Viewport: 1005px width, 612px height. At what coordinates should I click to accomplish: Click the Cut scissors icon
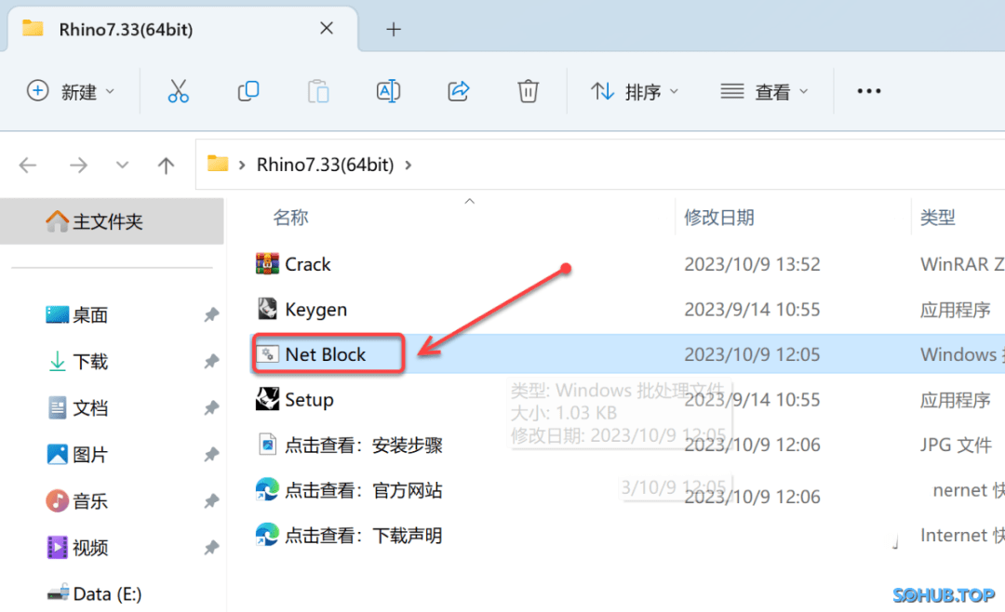click(x=178, y=91)
